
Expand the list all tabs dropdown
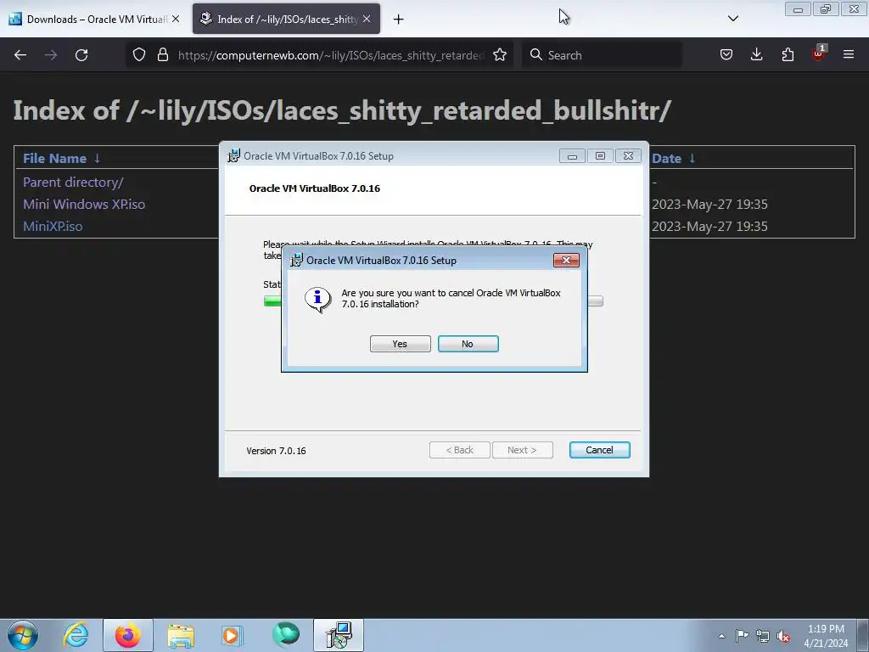pos(732,19)
